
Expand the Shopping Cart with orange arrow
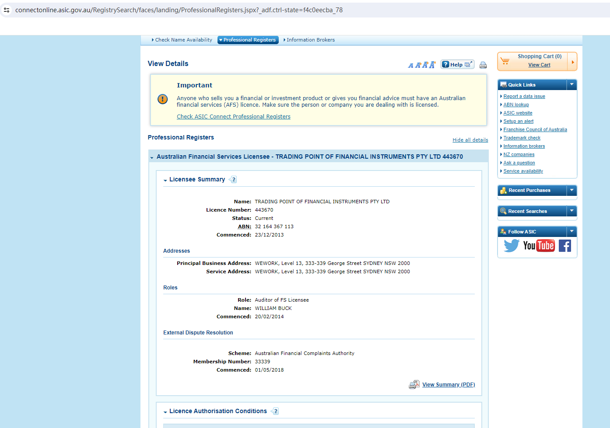coord(572,62)
